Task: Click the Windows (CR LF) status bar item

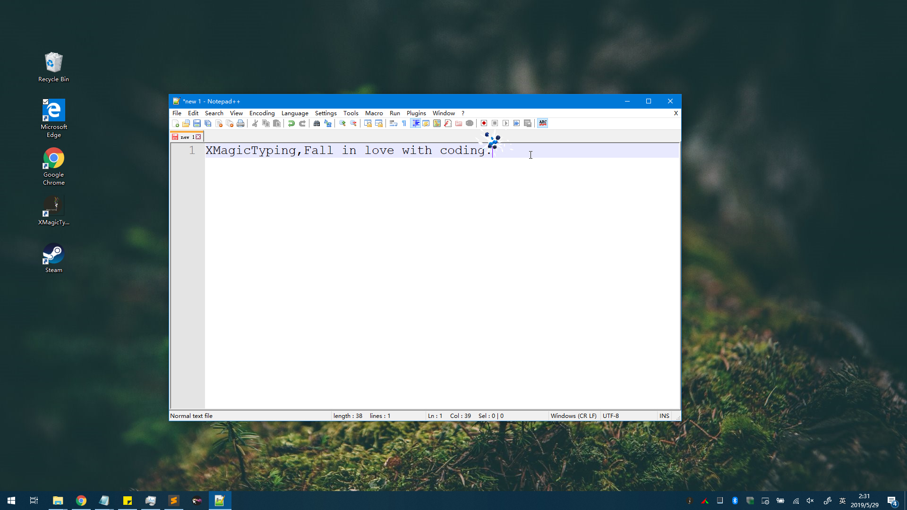Action: (x=573, y=416)
